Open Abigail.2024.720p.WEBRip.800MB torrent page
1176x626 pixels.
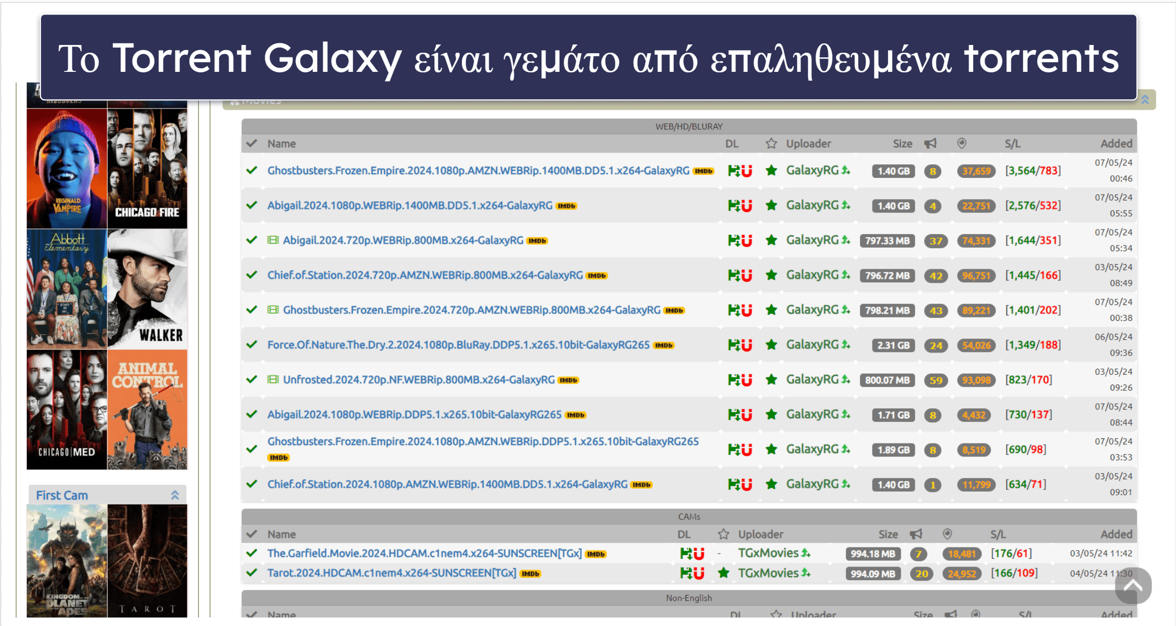[x=403, y=240]
